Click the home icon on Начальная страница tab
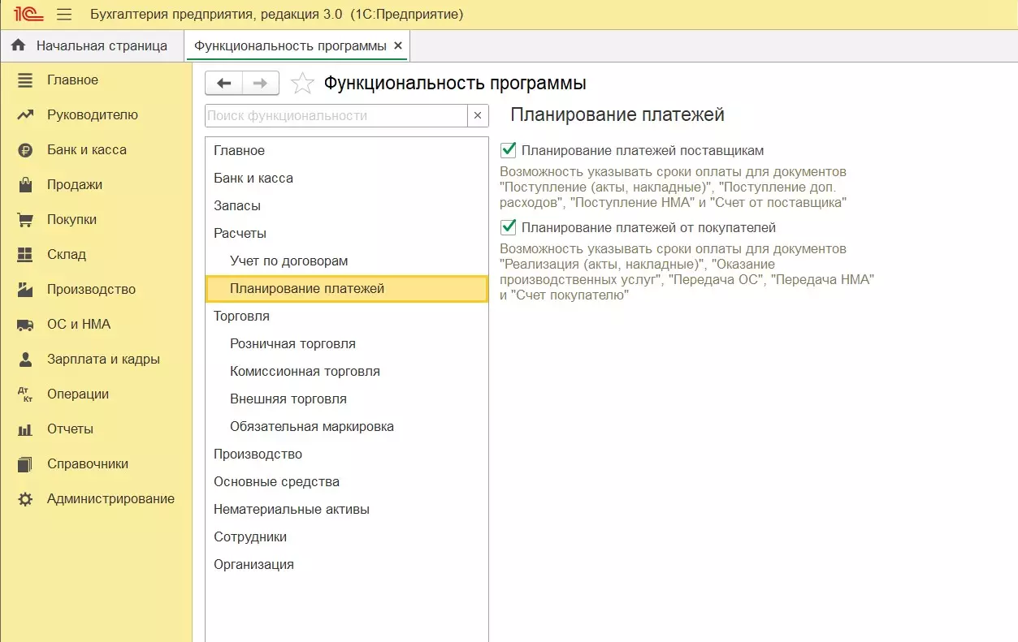The image size is (1018, 642). coord(18,45)
